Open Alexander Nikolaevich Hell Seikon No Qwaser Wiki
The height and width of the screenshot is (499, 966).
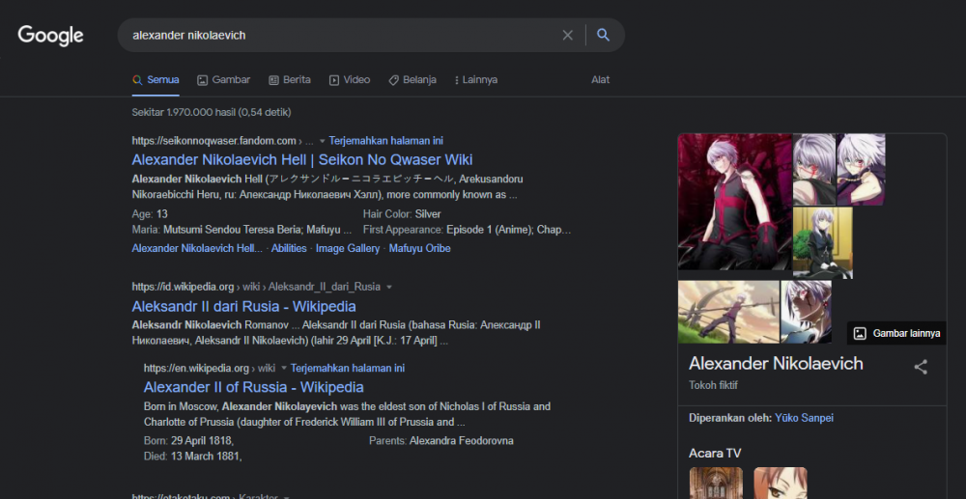[x=301, y=160]
